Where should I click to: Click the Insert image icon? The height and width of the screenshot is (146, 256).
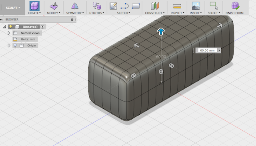point(196,6)
